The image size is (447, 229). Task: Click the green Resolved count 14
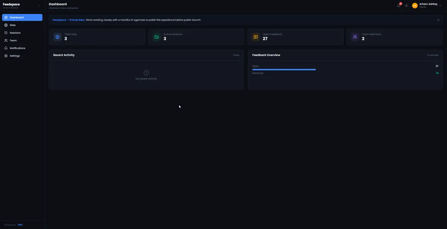(437, 73)
